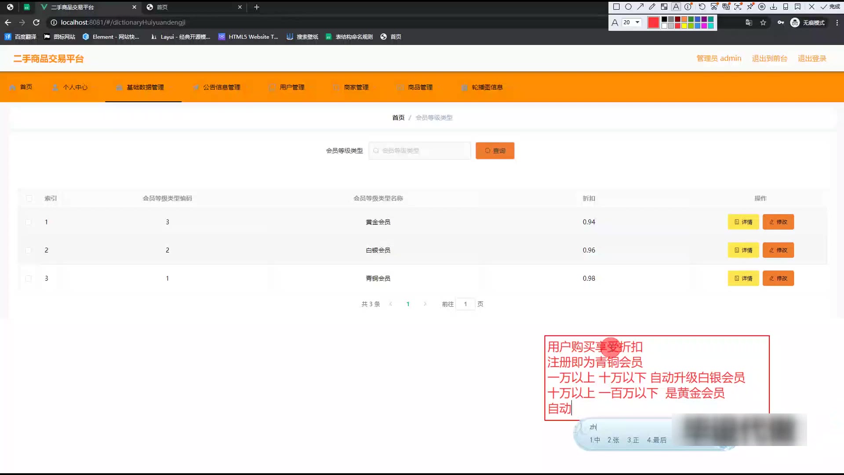Select the rectangle drawing tool
844x475 pixels.
616,7
